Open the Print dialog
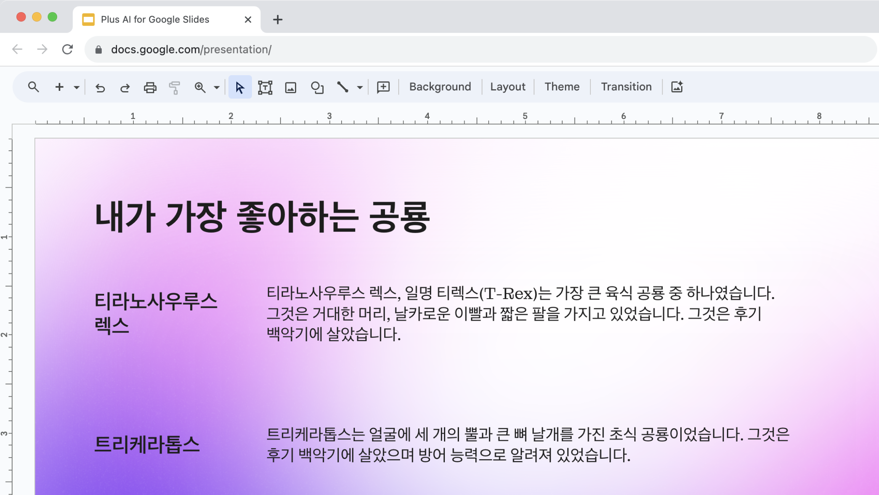Screen dimensions: 879x495 tap(149, 87)
